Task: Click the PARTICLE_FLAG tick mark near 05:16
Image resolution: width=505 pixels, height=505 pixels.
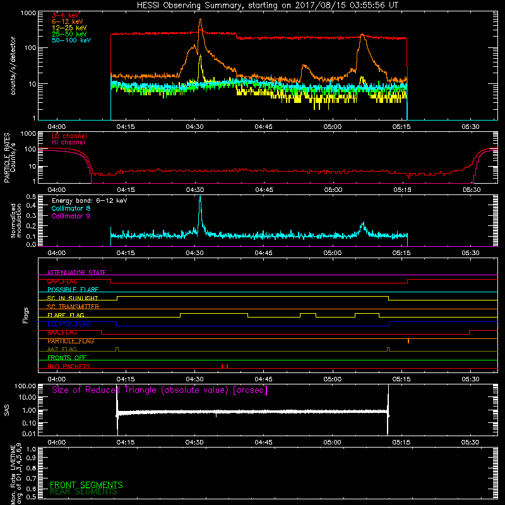Action: (408, 341)
